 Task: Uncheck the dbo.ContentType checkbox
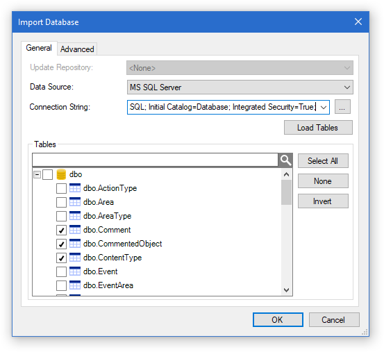point(61,258)
